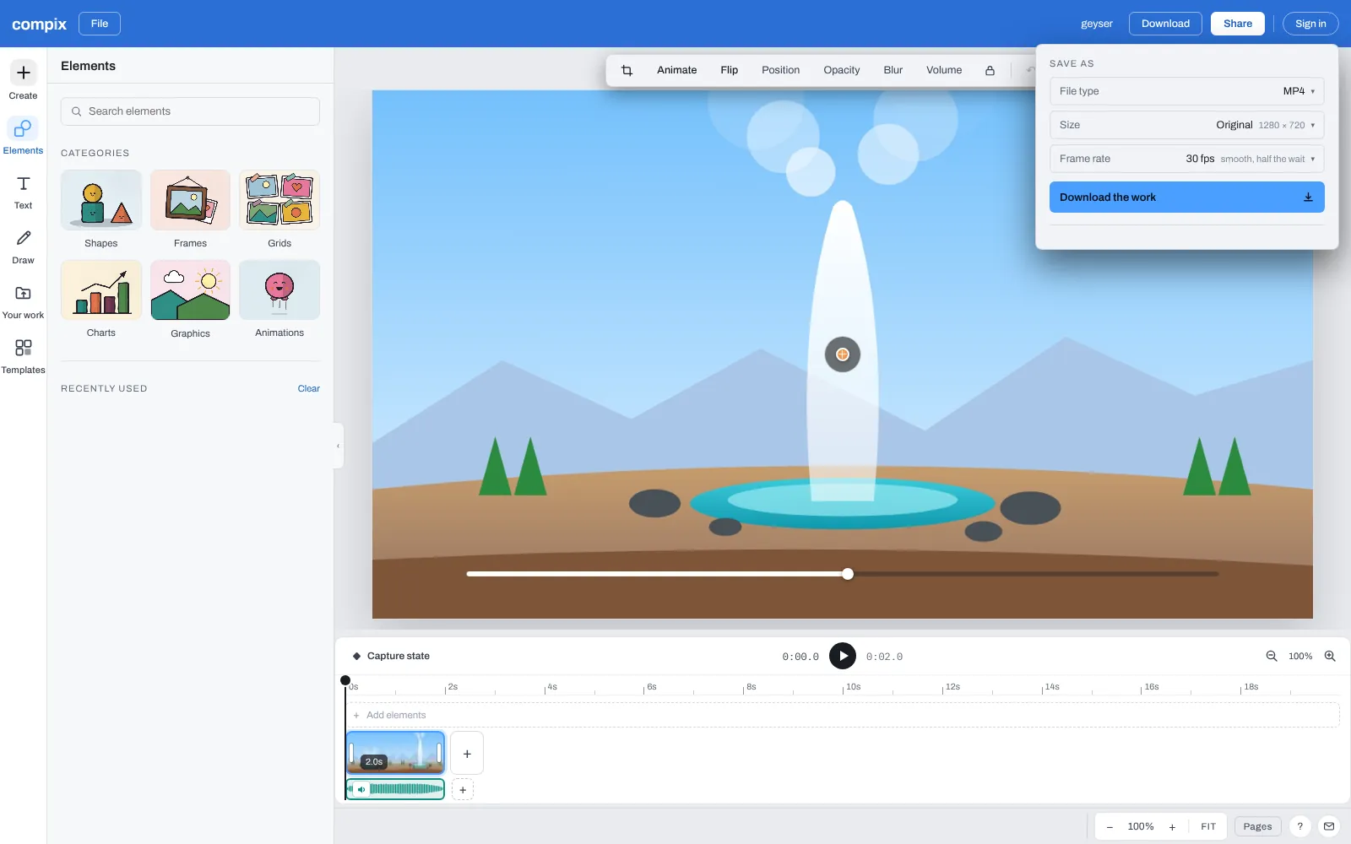
Task: Click the Search elements field
Action: tap(190, 111)
